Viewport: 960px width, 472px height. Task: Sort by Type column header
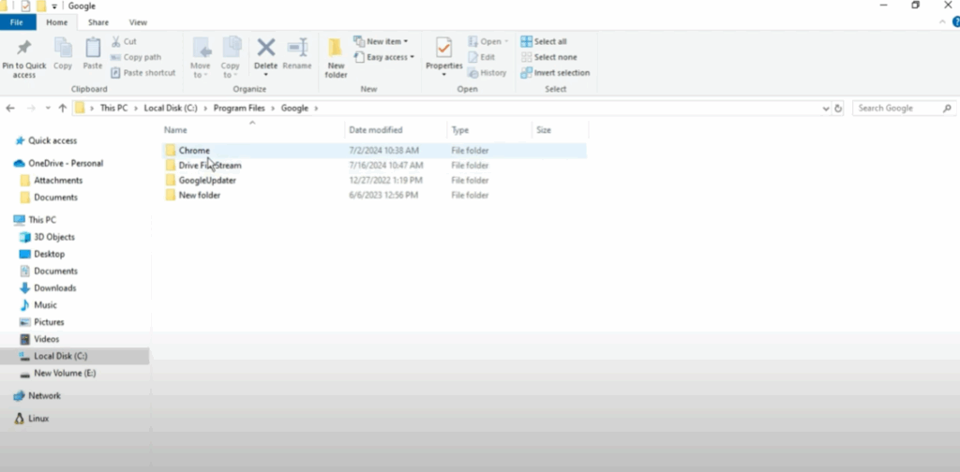[x=459, y=130]
